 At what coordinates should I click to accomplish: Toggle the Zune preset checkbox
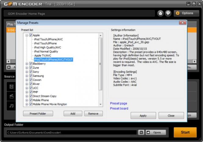(31, 67)
